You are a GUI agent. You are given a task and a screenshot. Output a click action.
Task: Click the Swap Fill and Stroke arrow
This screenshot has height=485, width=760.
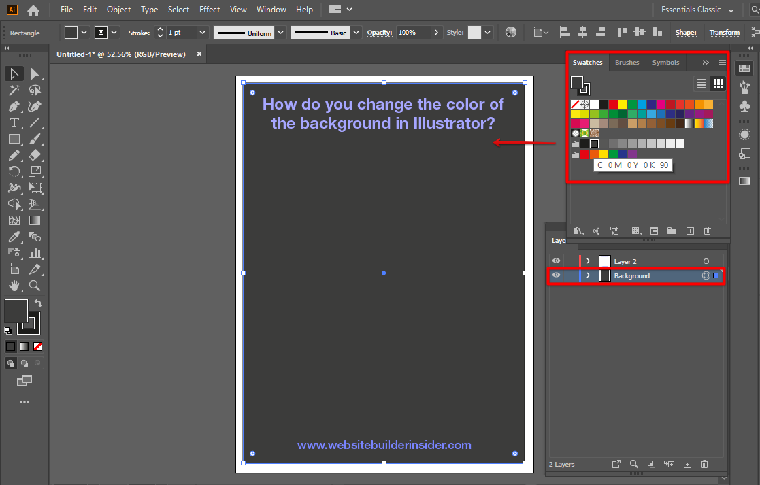tap(39, 303)
